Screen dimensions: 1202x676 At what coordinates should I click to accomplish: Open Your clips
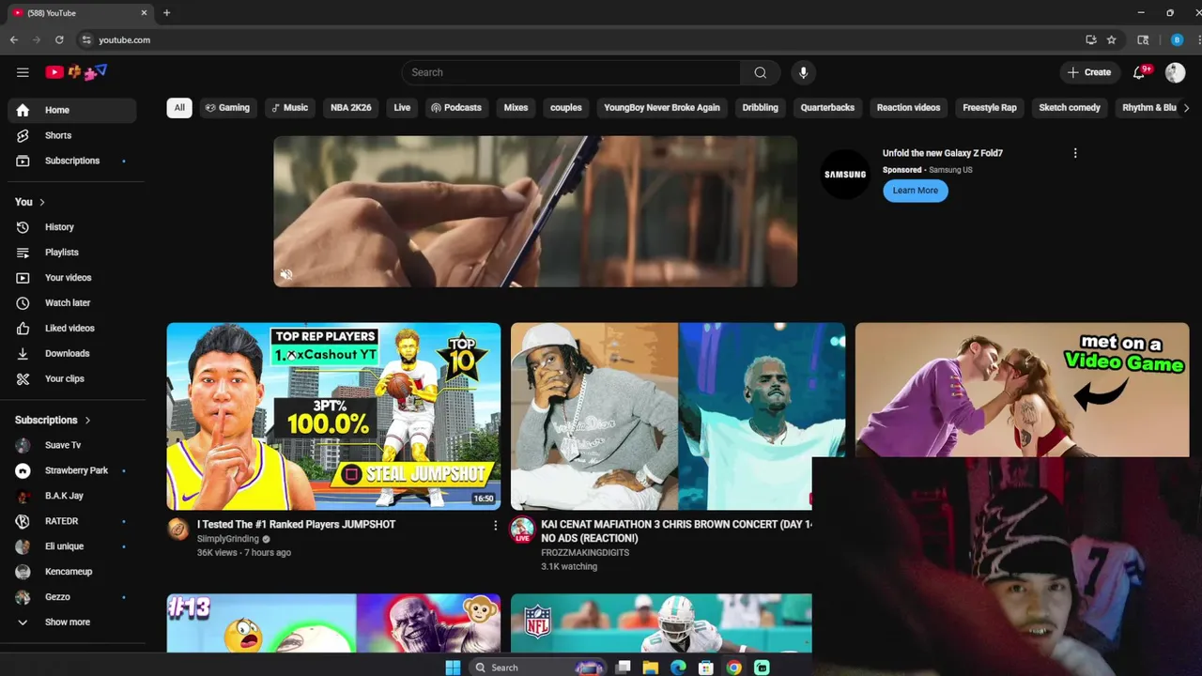tap(72, 379)
